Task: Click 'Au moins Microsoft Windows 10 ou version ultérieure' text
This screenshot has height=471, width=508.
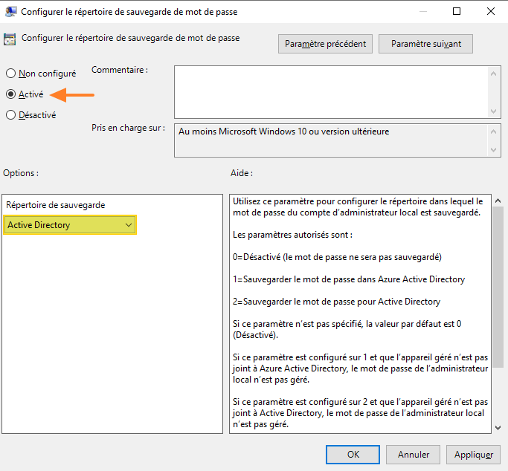Action: 284,131
